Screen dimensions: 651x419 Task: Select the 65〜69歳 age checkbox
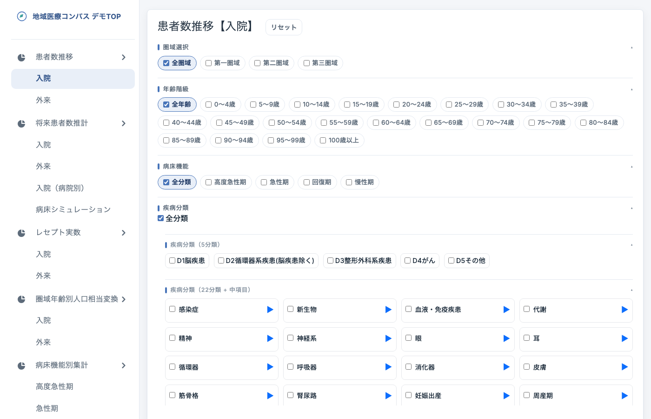coord(428,123)
